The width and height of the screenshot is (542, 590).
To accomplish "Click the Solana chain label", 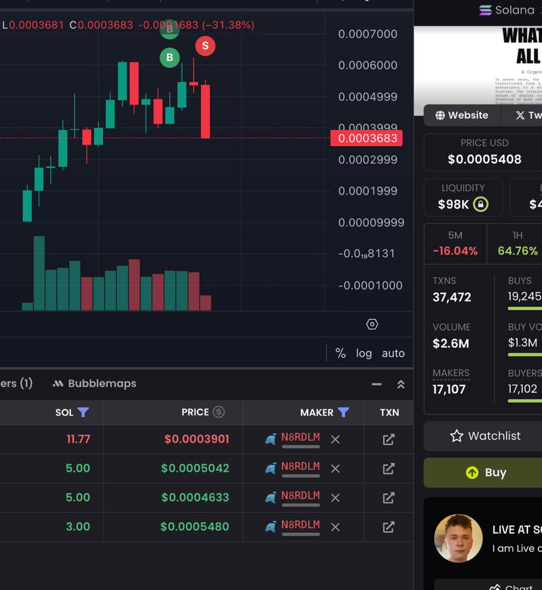I will tap(507, 10).
